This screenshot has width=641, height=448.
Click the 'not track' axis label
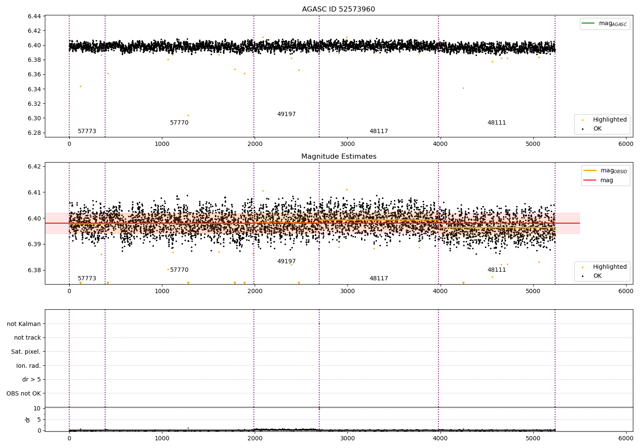pos(27,338)
